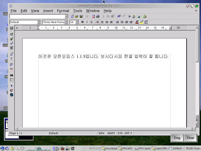201x151 pixels.
Task: Open the font size 16 dropdown
Action: pyautogui.click(x=77, y=22)
